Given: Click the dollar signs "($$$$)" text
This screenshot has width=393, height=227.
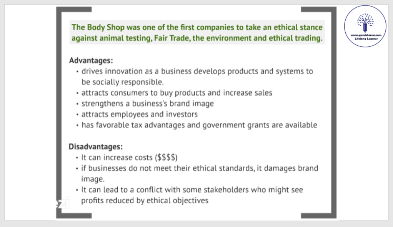Looking at the screenshot, I should pos(167,157).
